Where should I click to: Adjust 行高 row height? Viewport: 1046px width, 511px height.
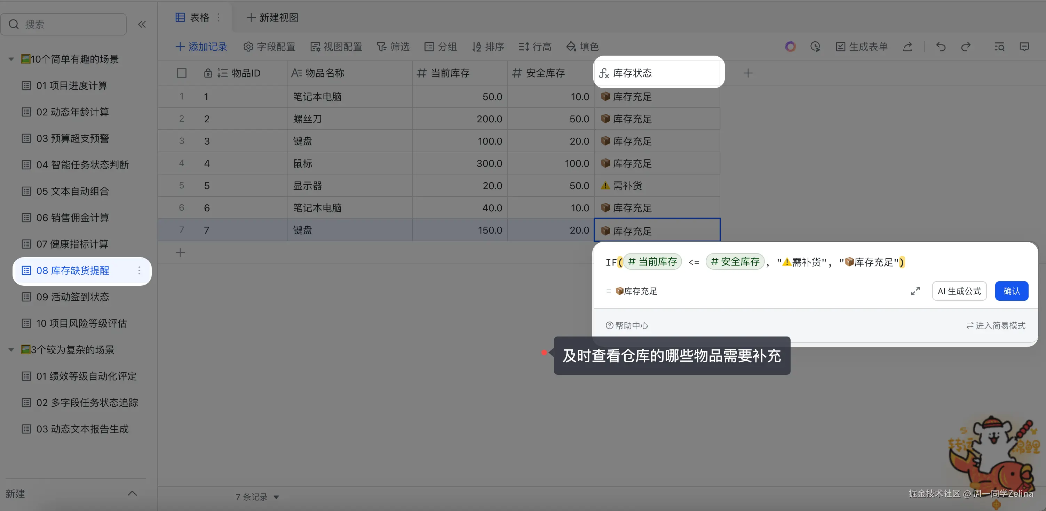coord(535,47)
